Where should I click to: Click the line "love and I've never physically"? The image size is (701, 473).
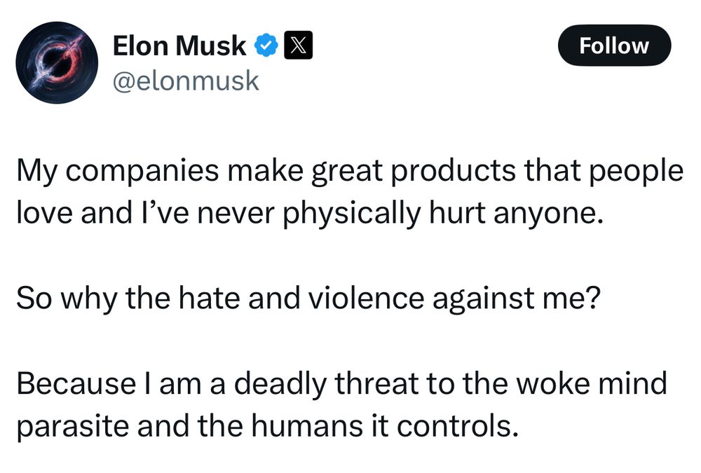[309, 213]
